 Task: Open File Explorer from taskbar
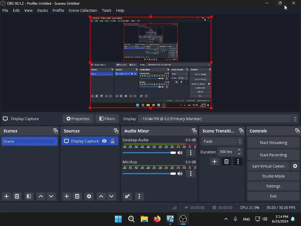(x=144, y=219)
